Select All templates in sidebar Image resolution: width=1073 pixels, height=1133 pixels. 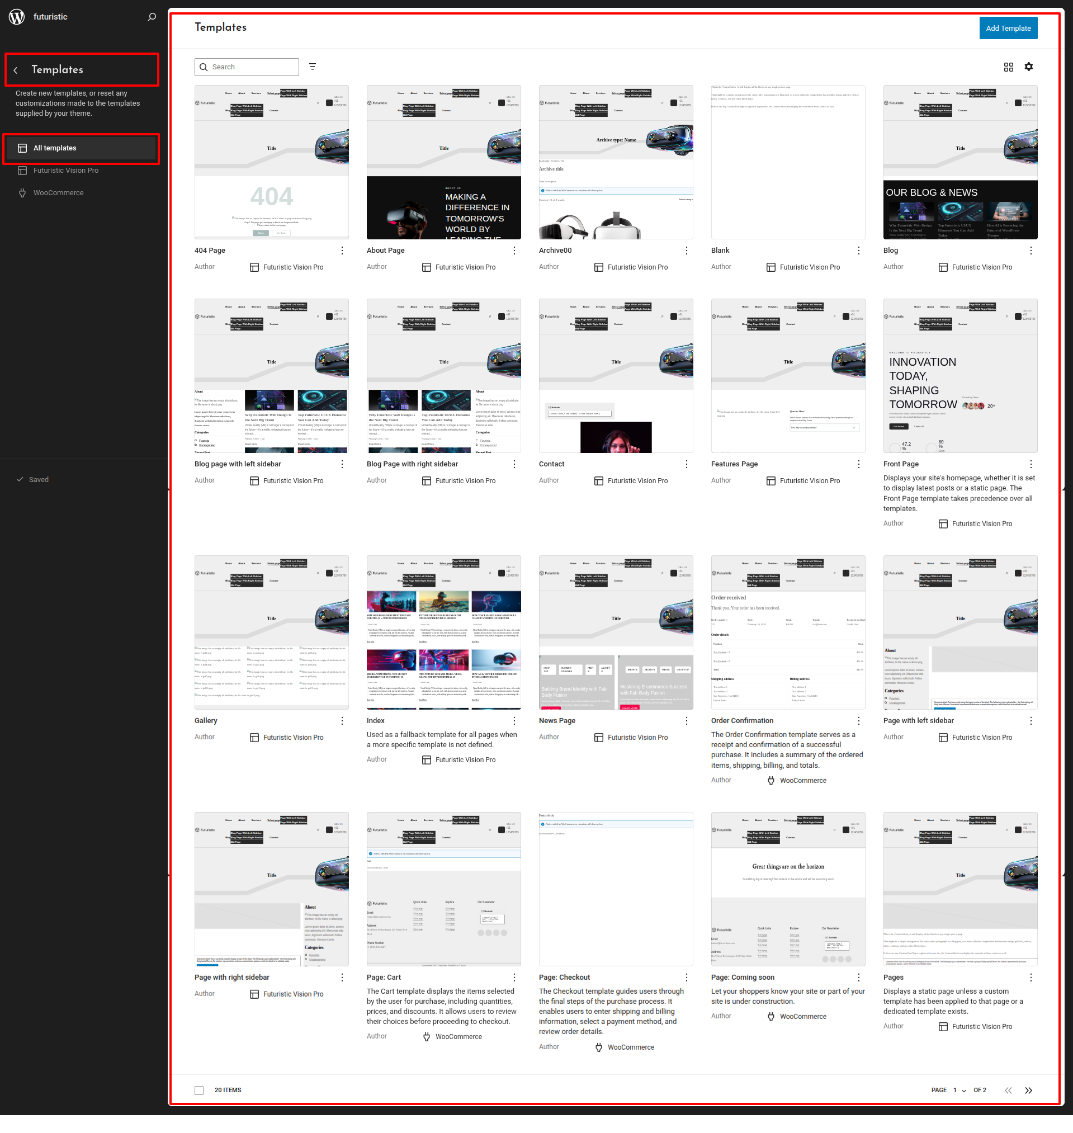(55, 148)
